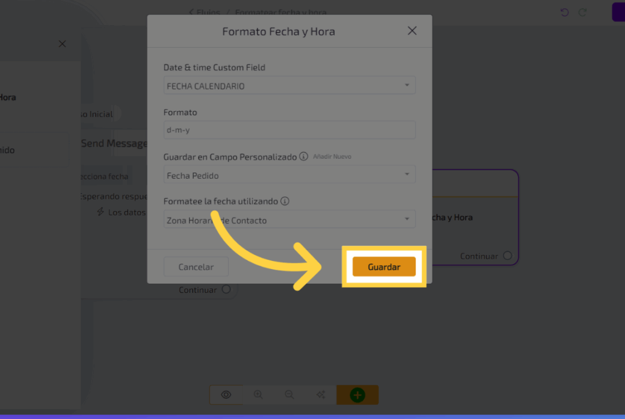Click the sparkle auto-arrange icon
This screenshot has height=419, width=625.
(321, 395)
